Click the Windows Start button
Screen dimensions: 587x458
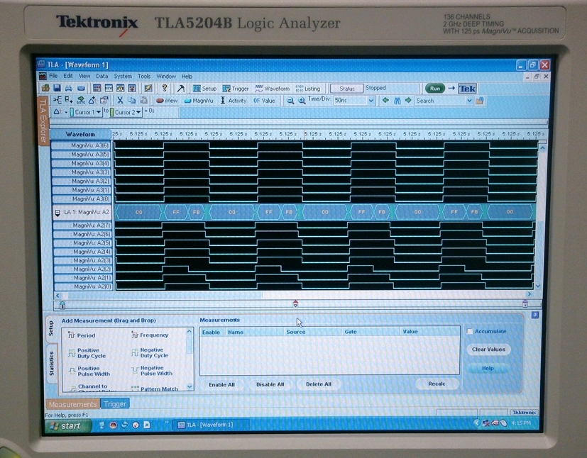[x=68, y=426]
